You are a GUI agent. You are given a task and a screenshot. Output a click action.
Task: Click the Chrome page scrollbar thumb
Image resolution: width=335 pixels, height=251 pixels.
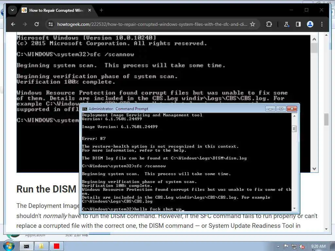click(326, 120)
